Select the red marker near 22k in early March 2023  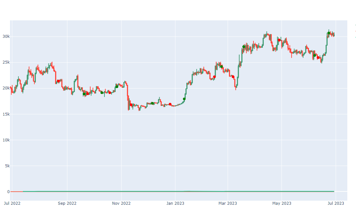coord(233,77)
